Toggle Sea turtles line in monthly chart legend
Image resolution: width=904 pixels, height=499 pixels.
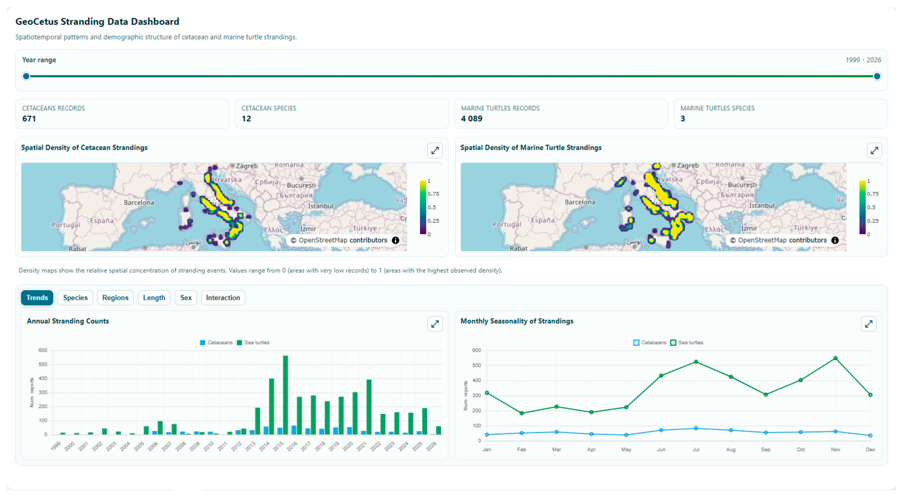(x=687, y=342)
